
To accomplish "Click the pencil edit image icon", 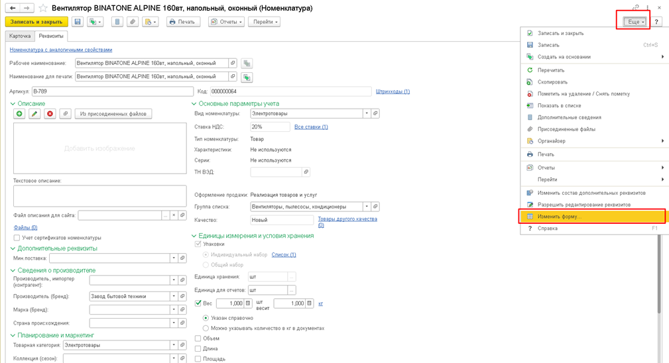I will (34, 114).
